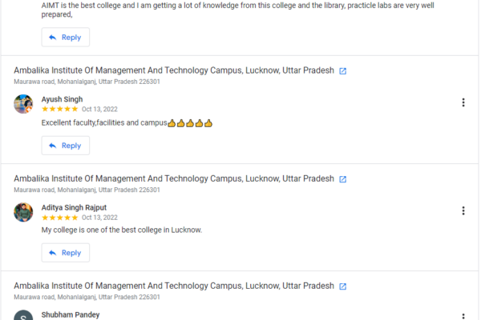
Task: Open reviewer name Ayush Singh
Action: [62, 99]
